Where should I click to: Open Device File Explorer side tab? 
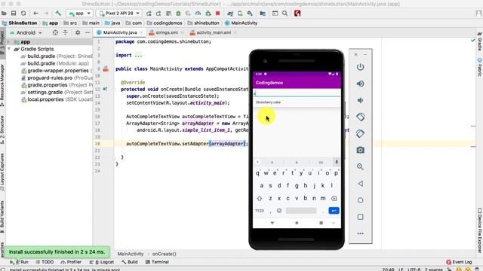(x=480, y=230)
